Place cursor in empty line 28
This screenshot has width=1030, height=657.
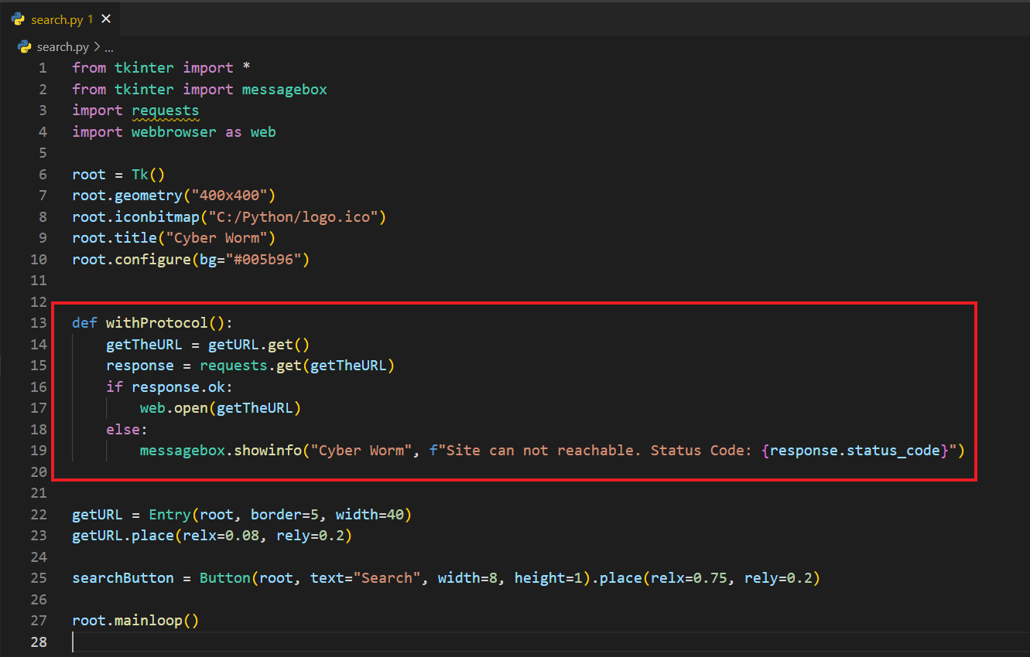(x=310, y=642)
